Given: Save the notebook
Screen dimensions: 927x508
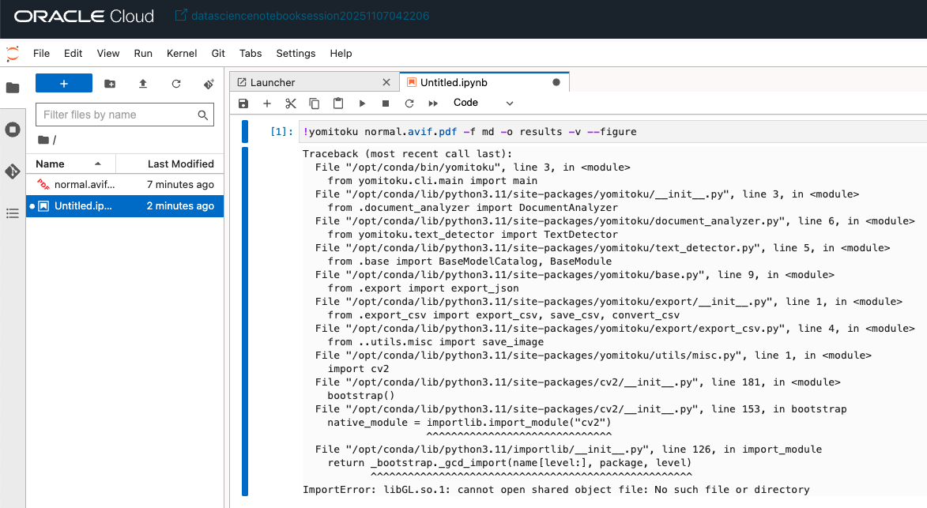Looking at the screenshot, I should pos(243,103).
